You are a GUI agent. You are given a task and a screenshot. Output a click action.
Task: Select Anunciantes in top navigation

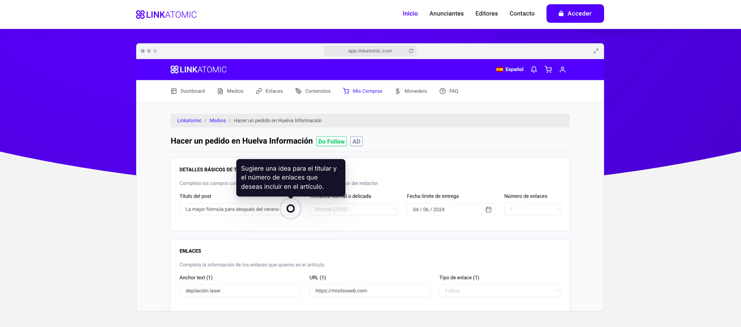(446, 14)
